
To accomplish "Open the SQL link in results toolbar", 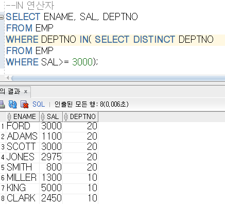I will click(39, 104).
